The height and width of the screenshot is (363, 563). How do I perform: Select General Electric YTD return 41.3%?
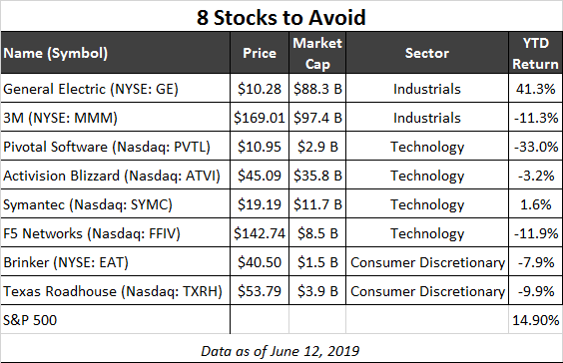[535, 89]
